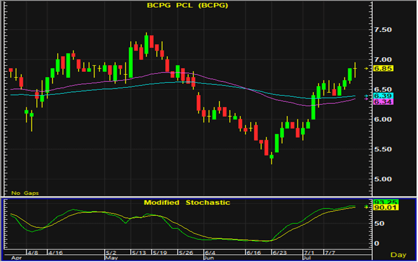Select the Jun month label on time axis
The image size is (418, 262).
pyautogui.click(x=209, y=258)
